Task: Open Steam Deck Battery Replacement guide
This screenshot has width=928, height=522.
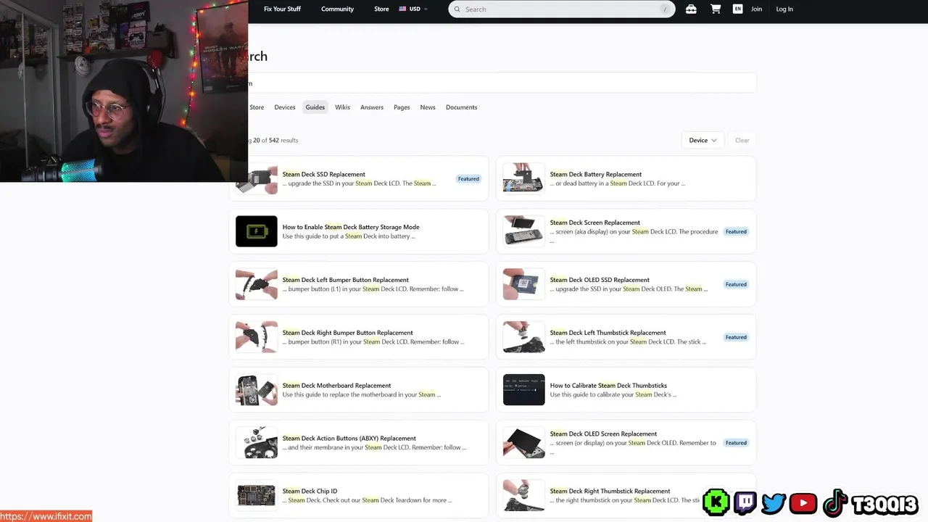Action: [595, 175]
